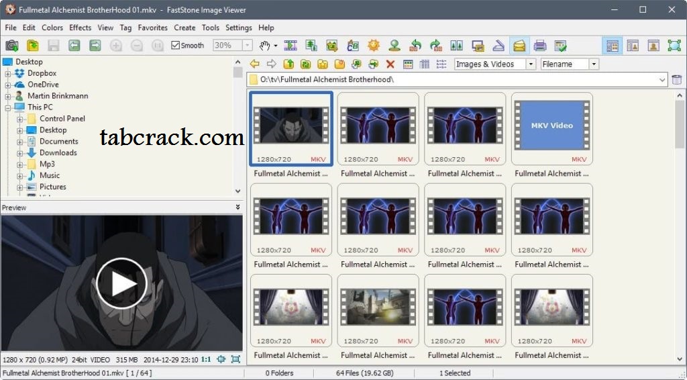Refresh the folder using the green circular-arrows folder icon
The image size is (687, 380).
tap(305, 64)
